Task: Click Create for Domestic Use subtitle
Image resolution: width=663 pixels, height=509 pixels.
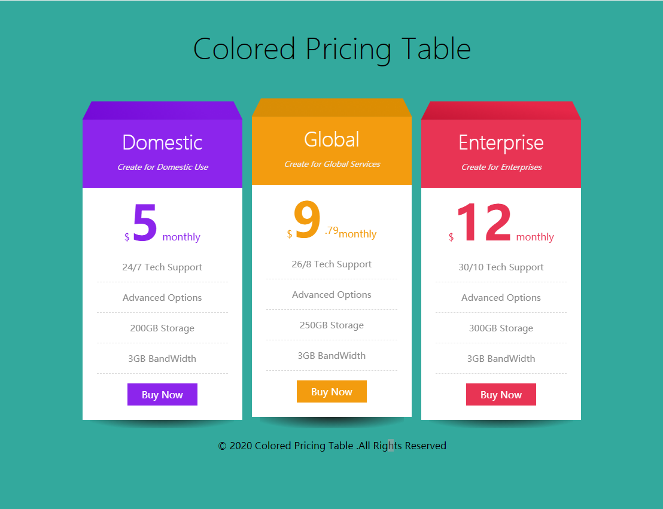Action: [x=163, y=167]
